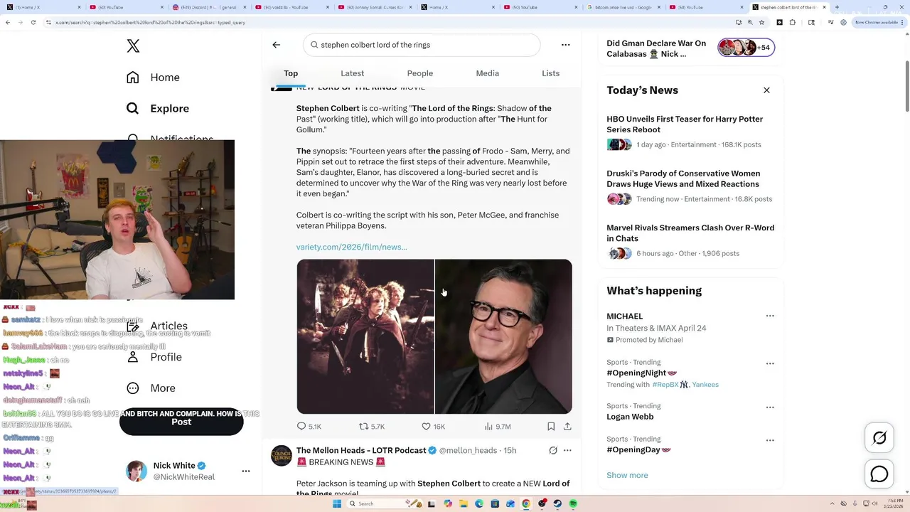The image size is (910, 512).
Task: Switch to the voidzilla YouTube browser tab
Action: tap(291, 7)
